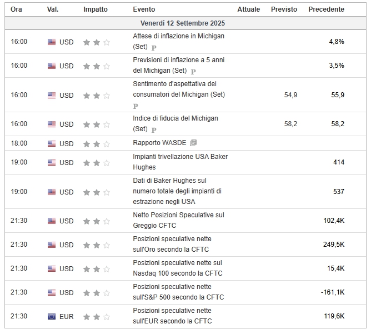The image size is (371, 334).
Task: Click the preliminary icon beside Attese di inflazione in Michigan
Action: click(x=154, y=48)
